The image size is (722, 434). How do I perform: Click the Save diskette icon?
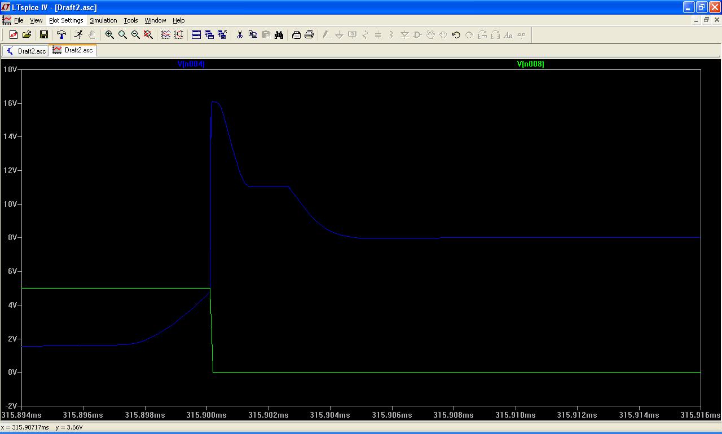[x=44, y=35]
